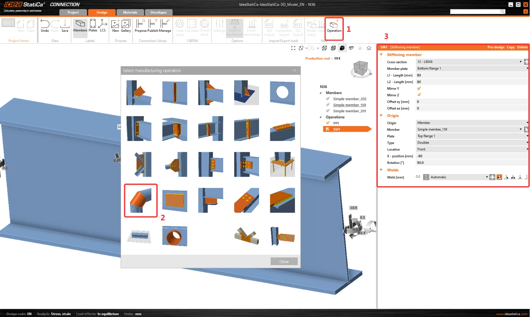Click the home view icon
Viewport: 530px width, 317px height.
[x=369, y=48]
